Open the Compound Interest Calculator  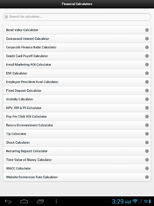[x=77, y=39]
